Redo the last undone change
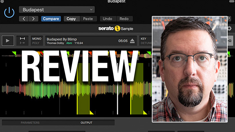Image resolution: width=235 pixels, height=132 pixels. (123, 19)
